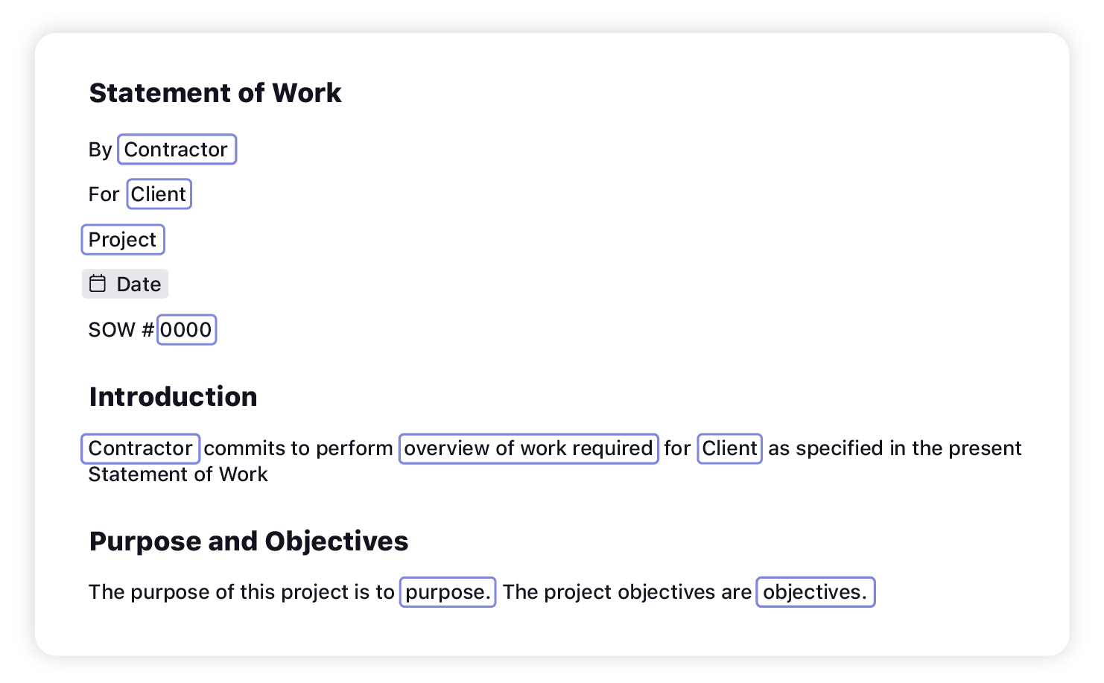Click the "SOW #" label text

[x=121, y=330]
